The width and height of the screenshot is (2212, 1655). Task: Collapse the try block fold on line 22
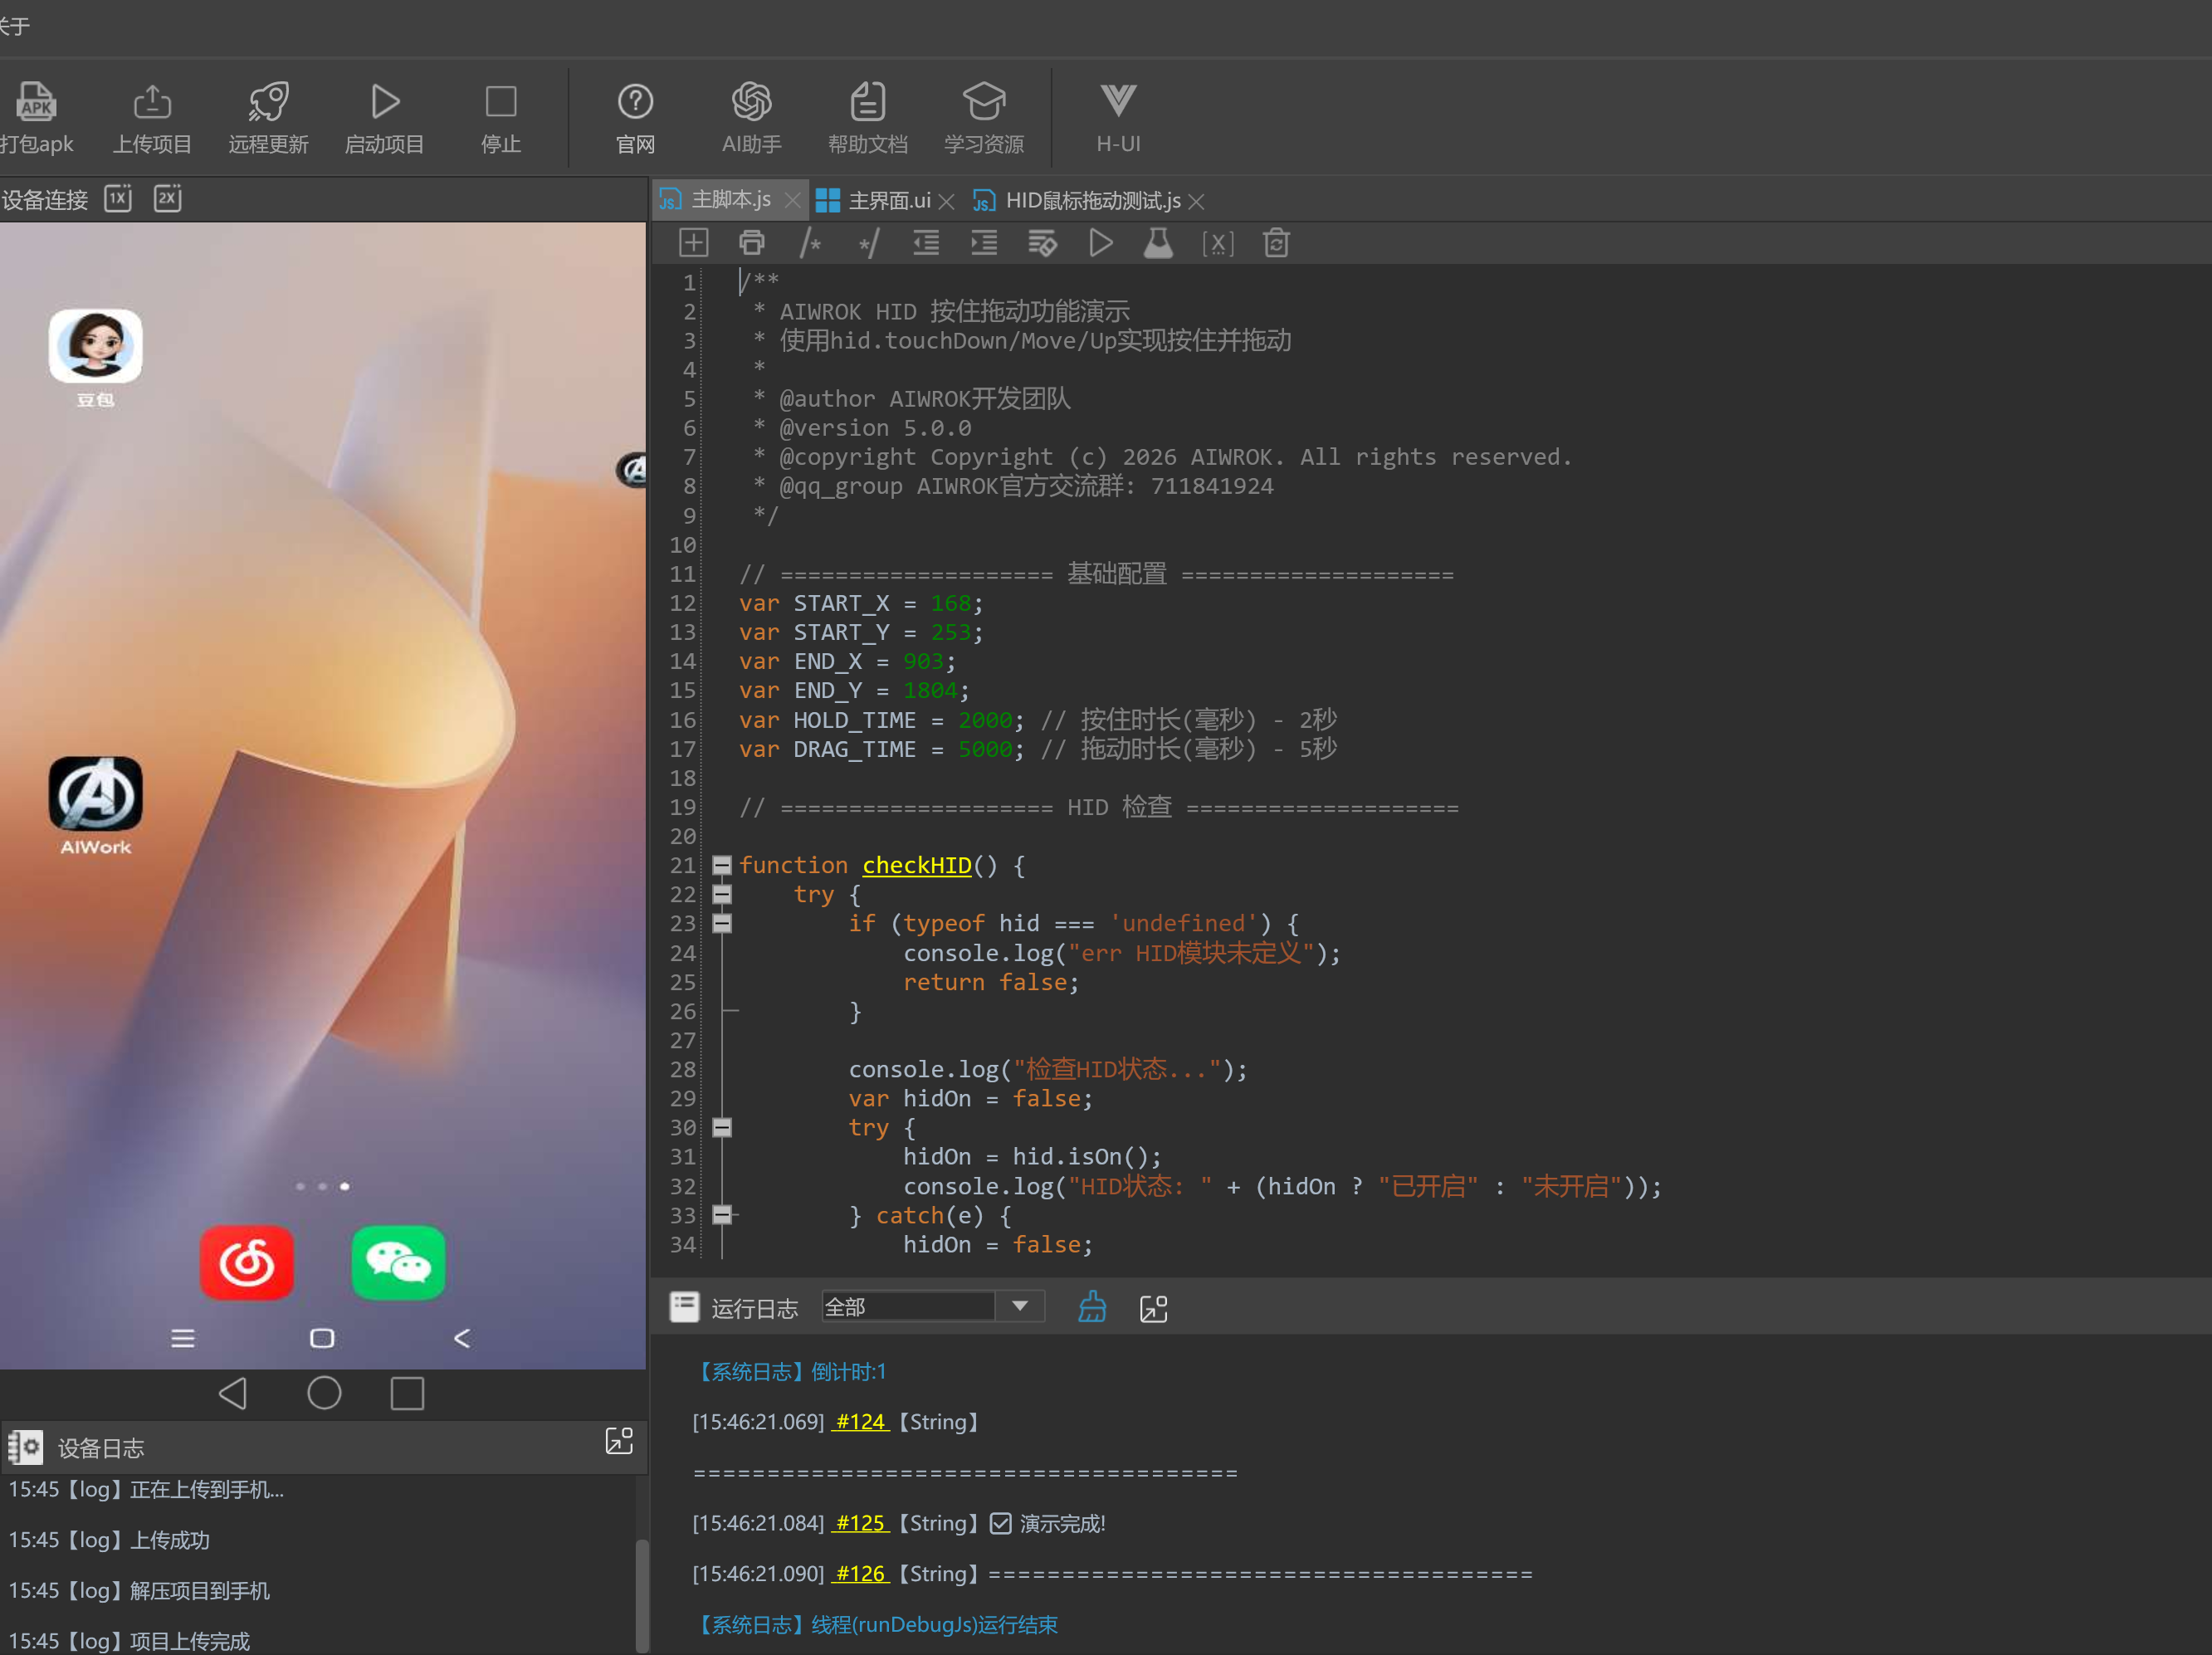coord(722,894)
